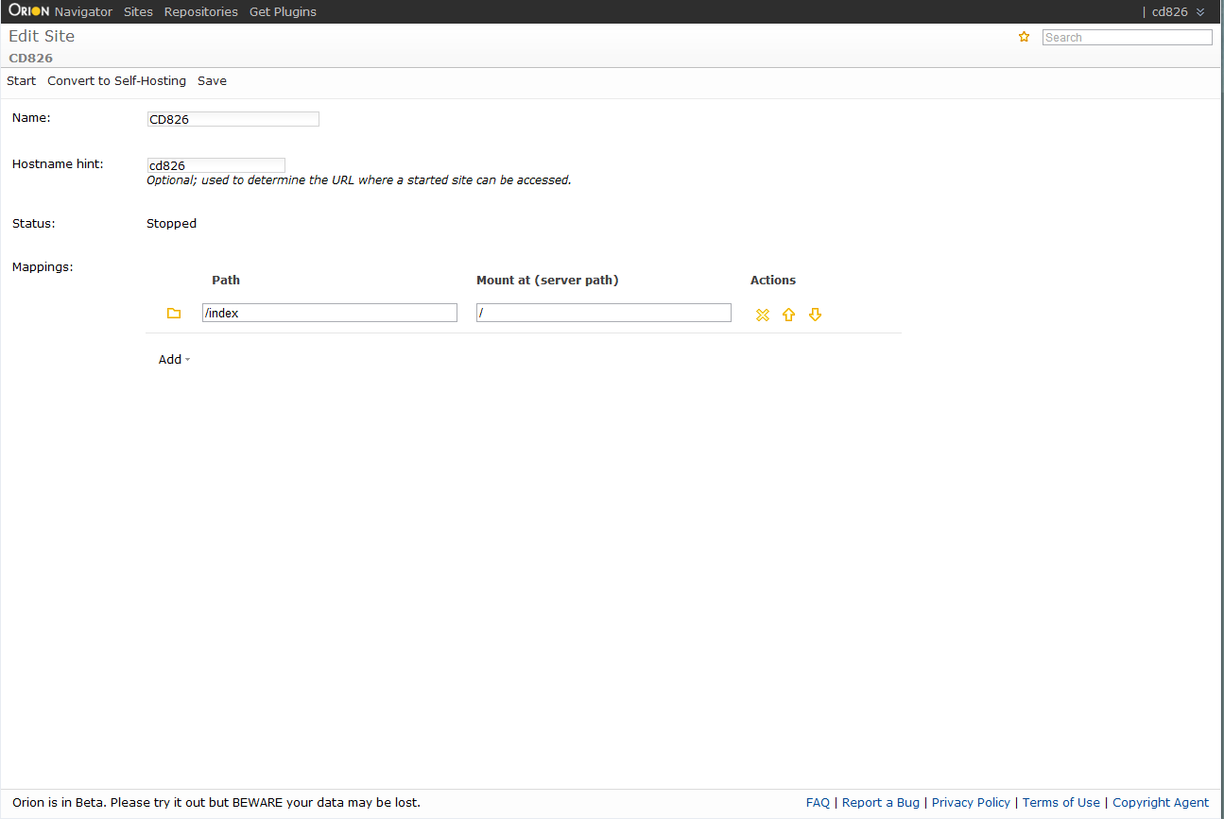Open the Add mapping dropdown
Image resolution: width=1224 pixels, height=819 pixels.
pyautogui.click(x=174, y=359)
